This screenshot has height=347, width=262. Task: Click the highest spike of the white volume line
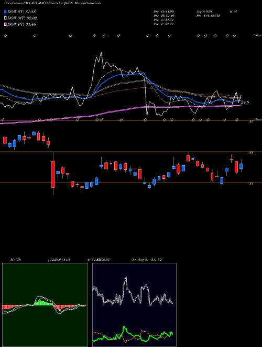(x=101, y=53)
